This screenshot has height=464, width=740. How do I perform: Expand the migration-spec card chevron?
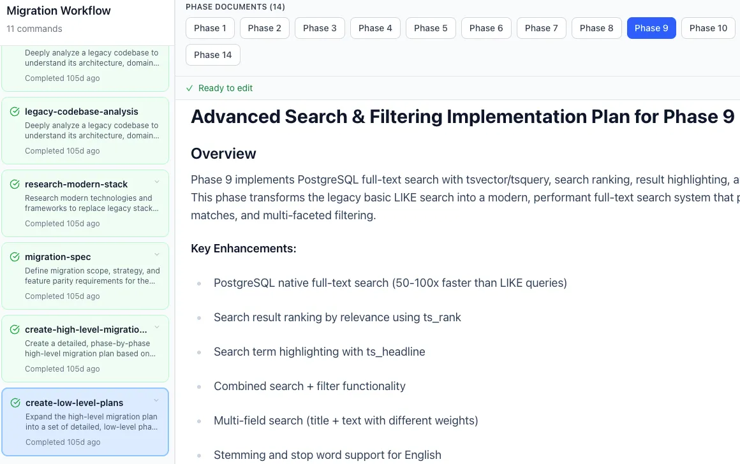tap(157, 255)
